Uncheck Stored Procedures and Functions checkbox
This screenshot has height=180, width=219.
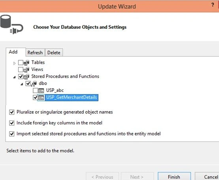pos(21,76)
